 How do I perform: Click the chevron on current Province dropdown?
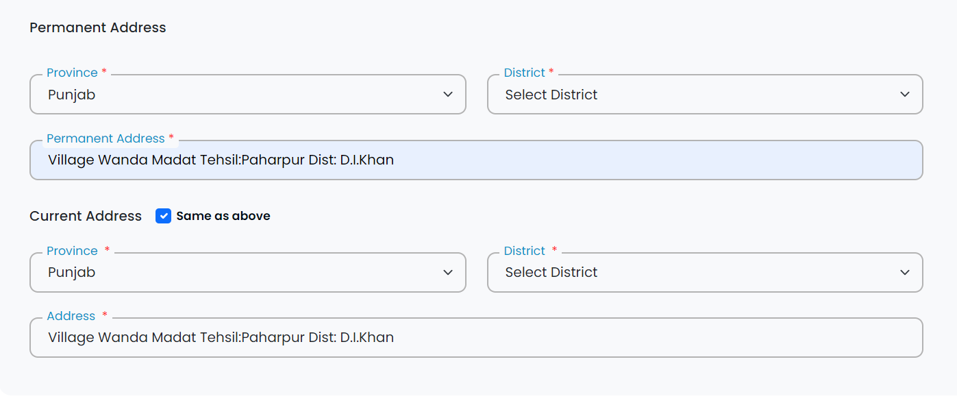pos(449,272)
